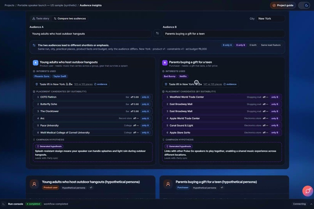Click the 0 both badge
This screenshot has height=209, width=314.
coord(253,45)
